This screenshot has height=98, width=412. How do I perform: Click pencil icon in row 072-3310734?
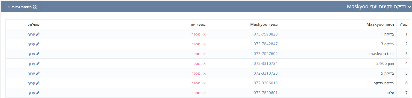click(38, 64)
